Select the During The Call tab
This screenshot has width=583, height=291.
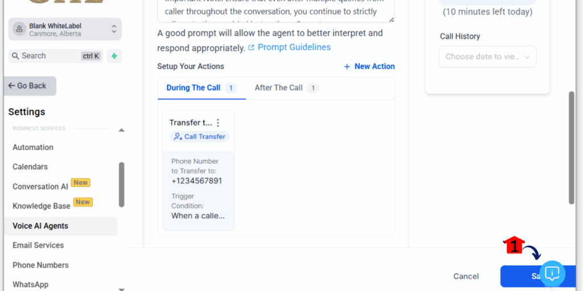pos(202,88)
